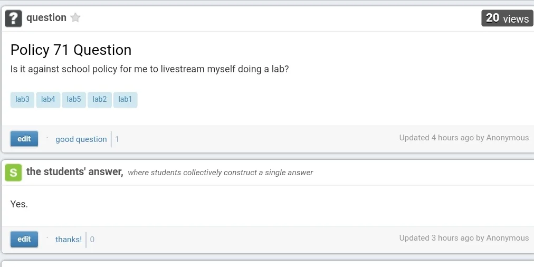Open the lab3 tag
This screenshot has height=267, width=534.
[x=23, y=99]
